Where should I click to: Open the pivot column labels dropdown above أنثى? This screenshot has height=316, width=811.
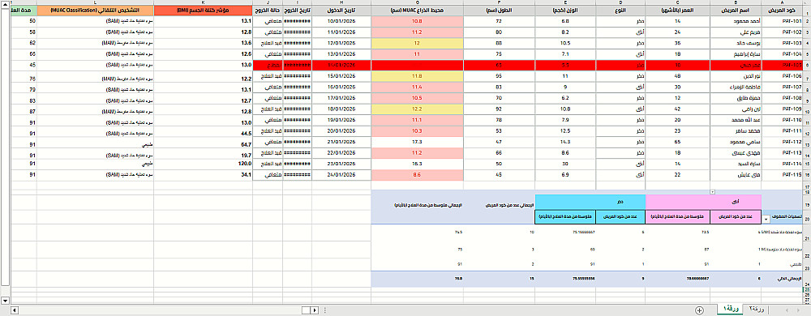click(x=712, y=192)
